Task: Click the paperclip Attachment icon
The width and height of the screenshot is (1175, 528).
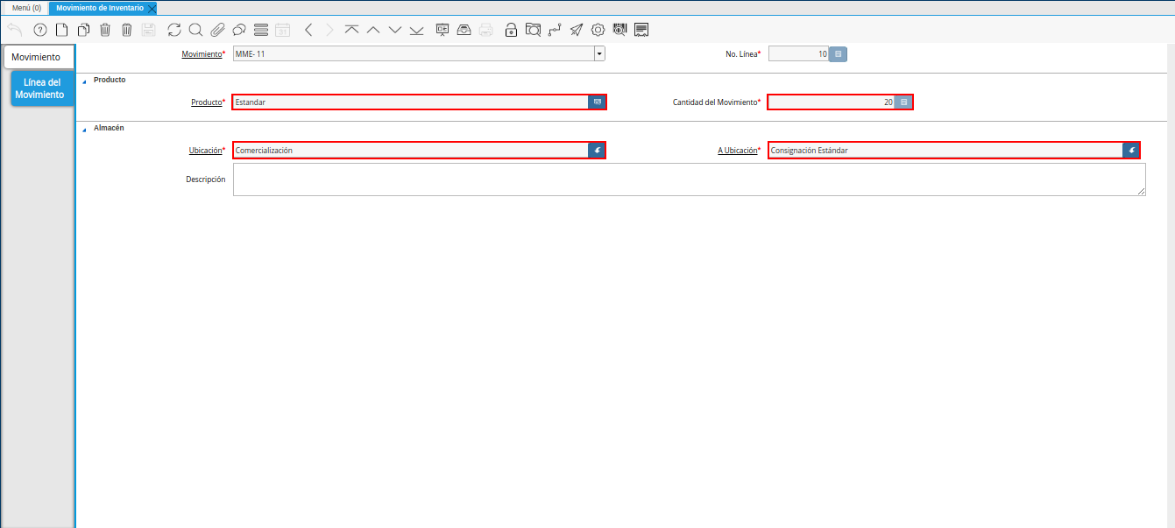Action: point(217,30)
